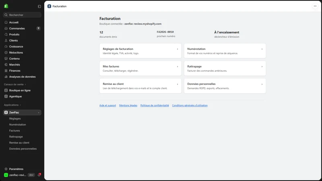Click the Paramètres gear icon
Image resolution: width=322 pixels, height=181 pixels.
click(x=6, y=169)
